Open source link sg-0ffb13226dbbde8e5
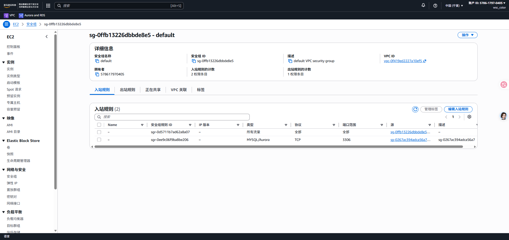This screenshot has width=509, height=240. pos(410,132)
